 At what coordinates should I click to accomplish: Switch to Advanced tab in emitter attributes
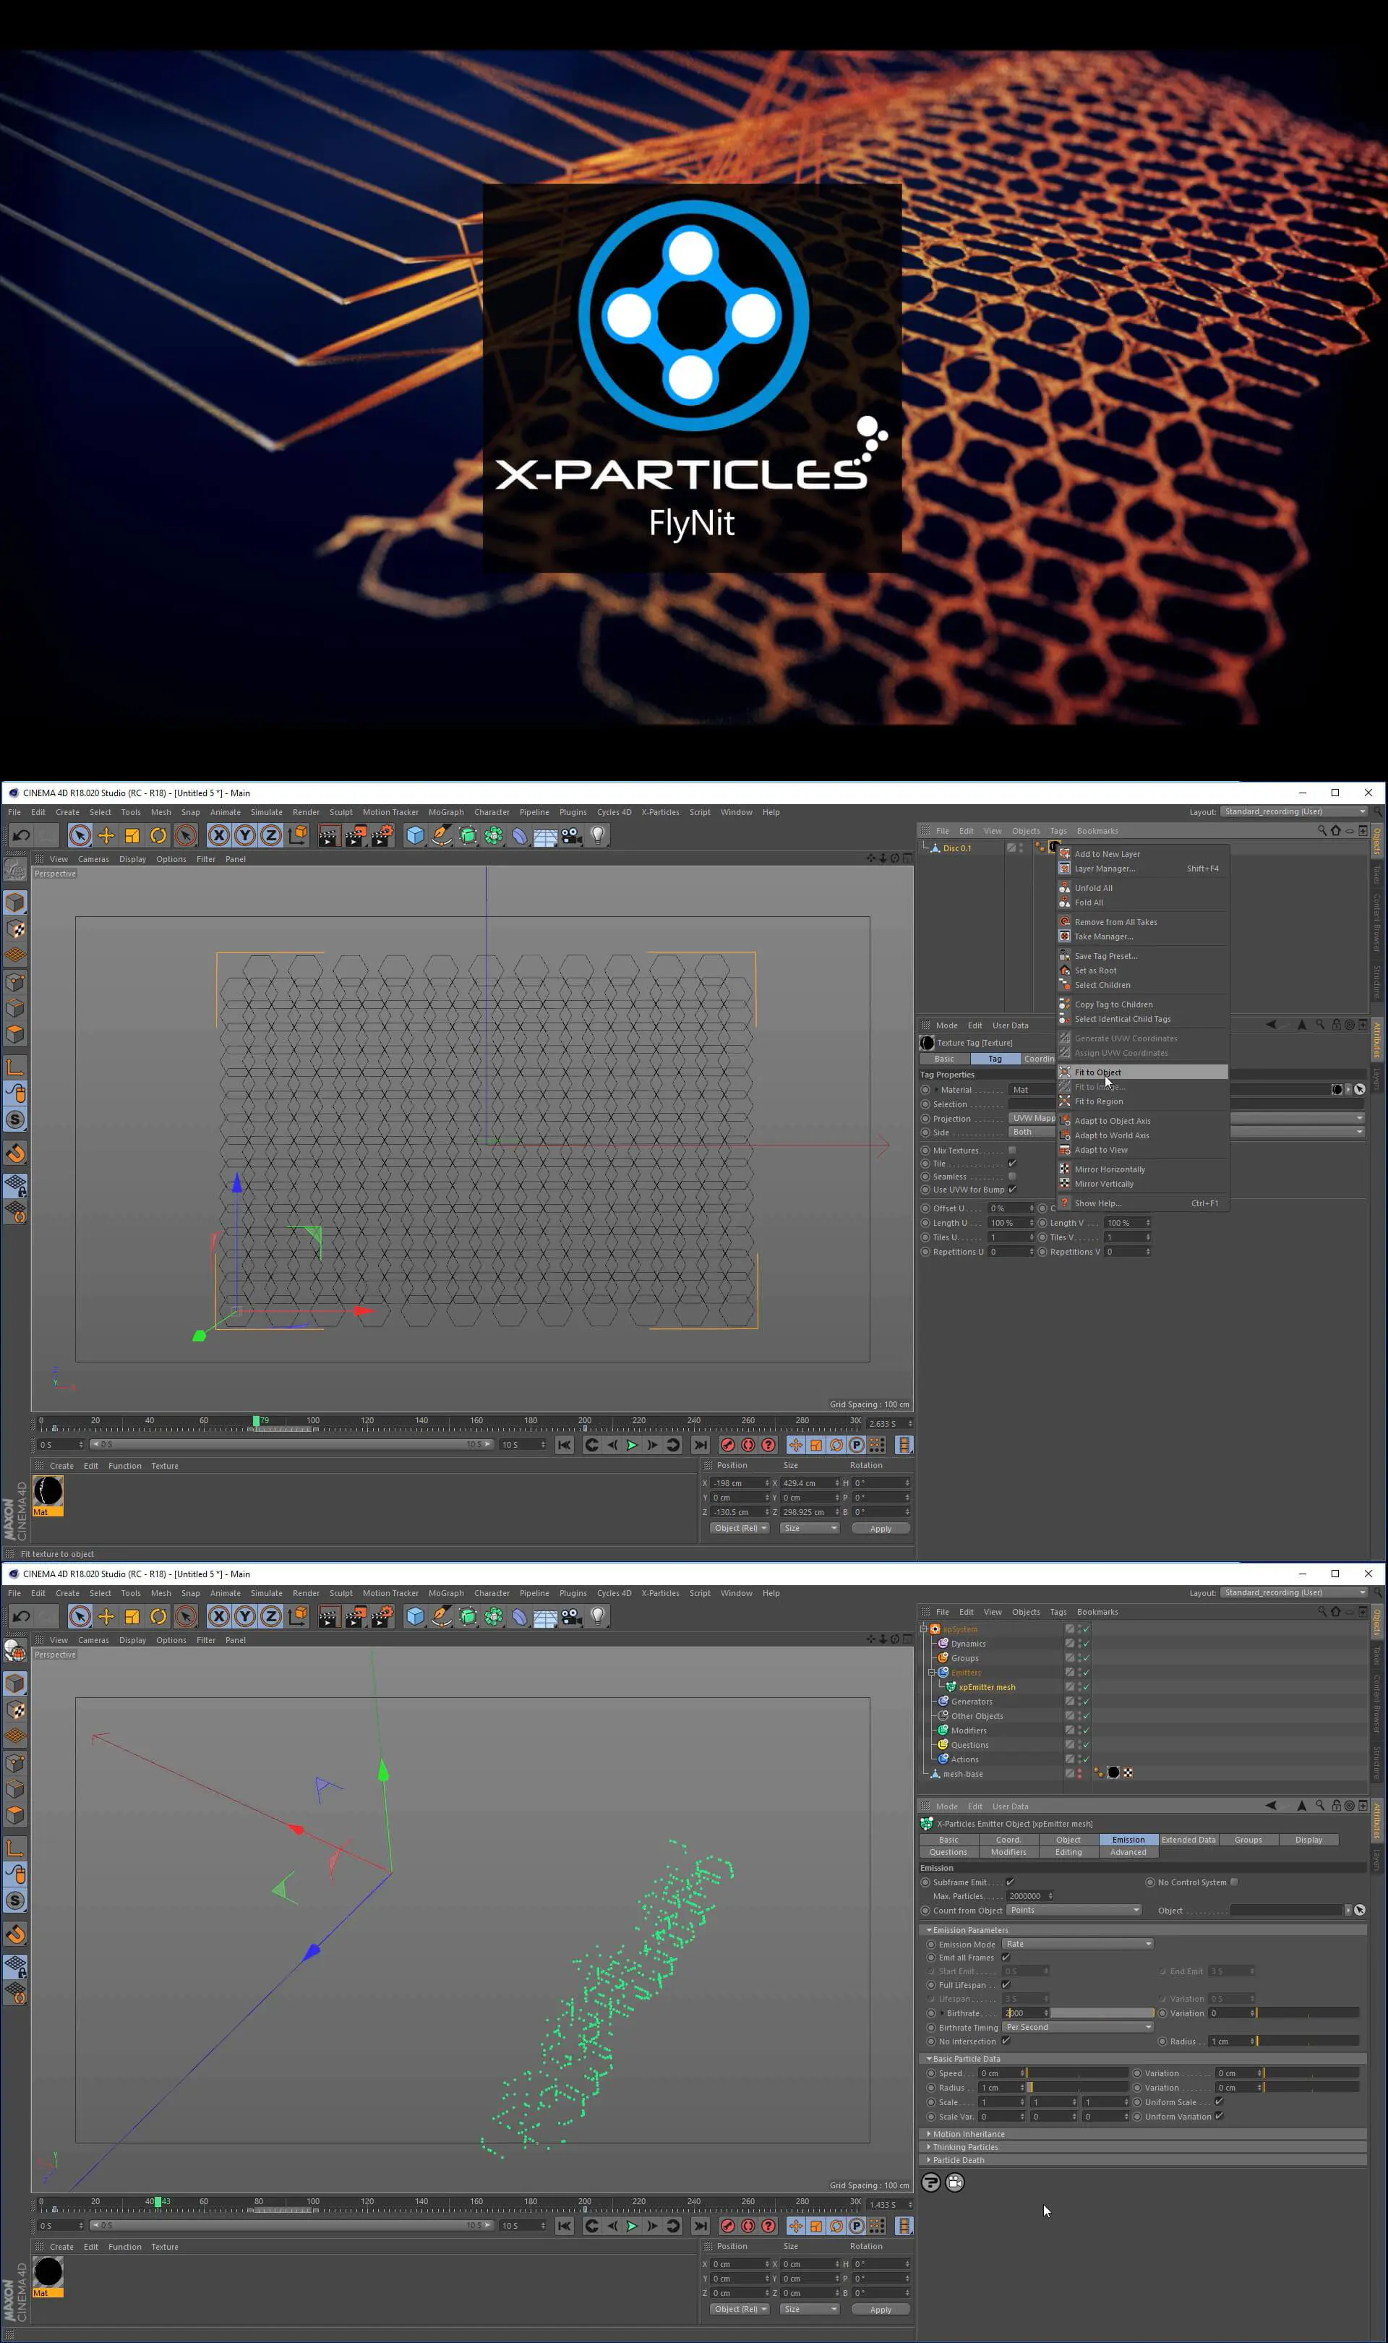(x=1128, y=1852)
